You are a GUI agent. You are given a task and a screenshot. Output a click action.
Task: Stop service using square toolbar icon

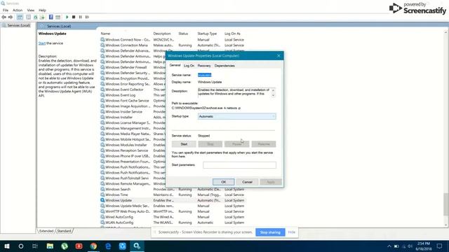tap(74, 17)
